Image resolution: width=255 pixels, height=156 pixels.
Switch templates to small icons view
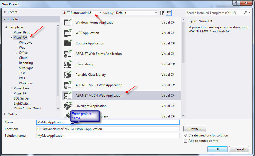(162, 13)
